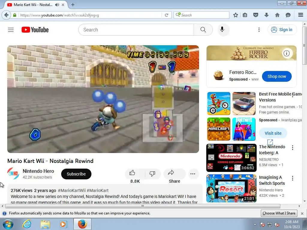View site security lock icon
The height and width of the screenshot is (230, 307).
15,15
